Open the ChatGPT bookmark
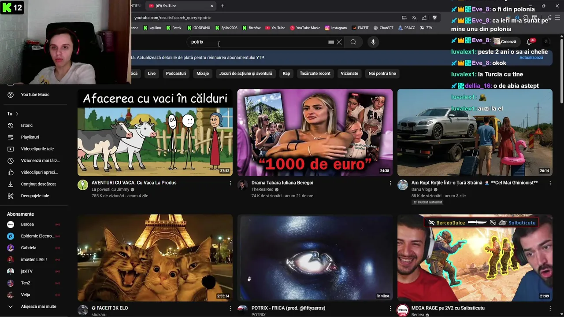Screen dimensions: 564x317 click(x=383, y=28)
